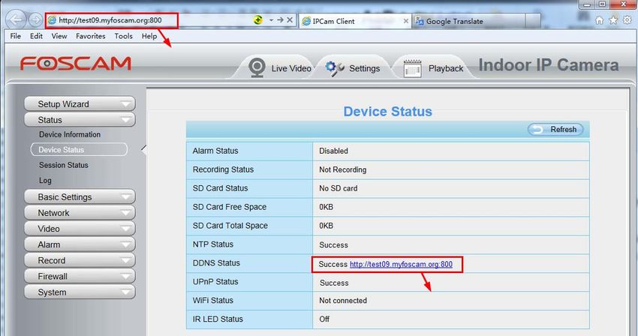Screen dimensions: 638x336
Task: Click the IR LED Status label
Action: point(218,319)
